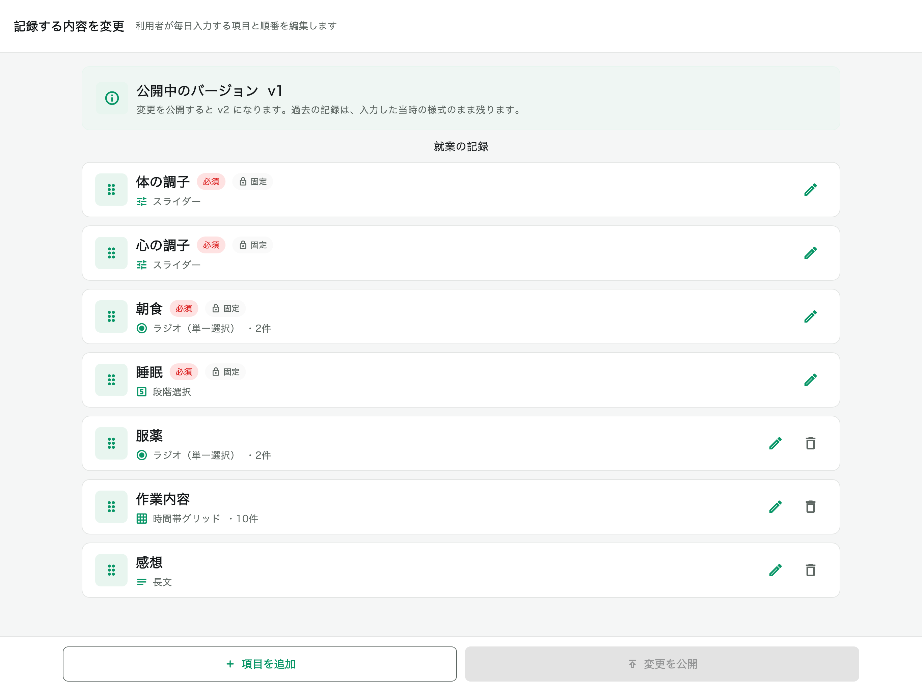Click the drag handle for 体の調子
Viewport: 922px width, 691px height.
(111, 190)
